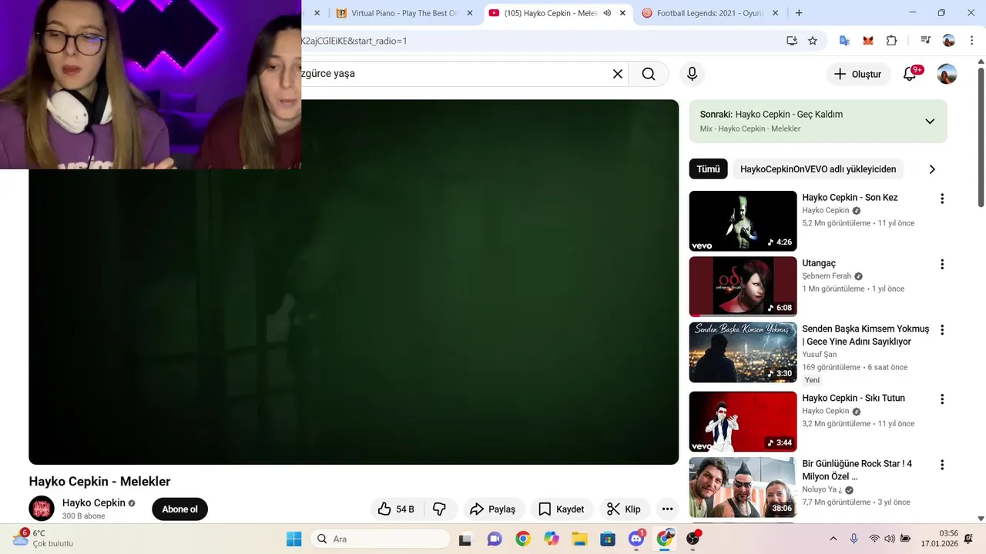The height and width of the screenshot is (554, 986).
Task: Bookmark this page with the star
Action: (813, 41)
